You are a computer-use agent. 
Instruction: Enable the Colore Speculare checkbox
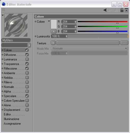click(27, 101)
